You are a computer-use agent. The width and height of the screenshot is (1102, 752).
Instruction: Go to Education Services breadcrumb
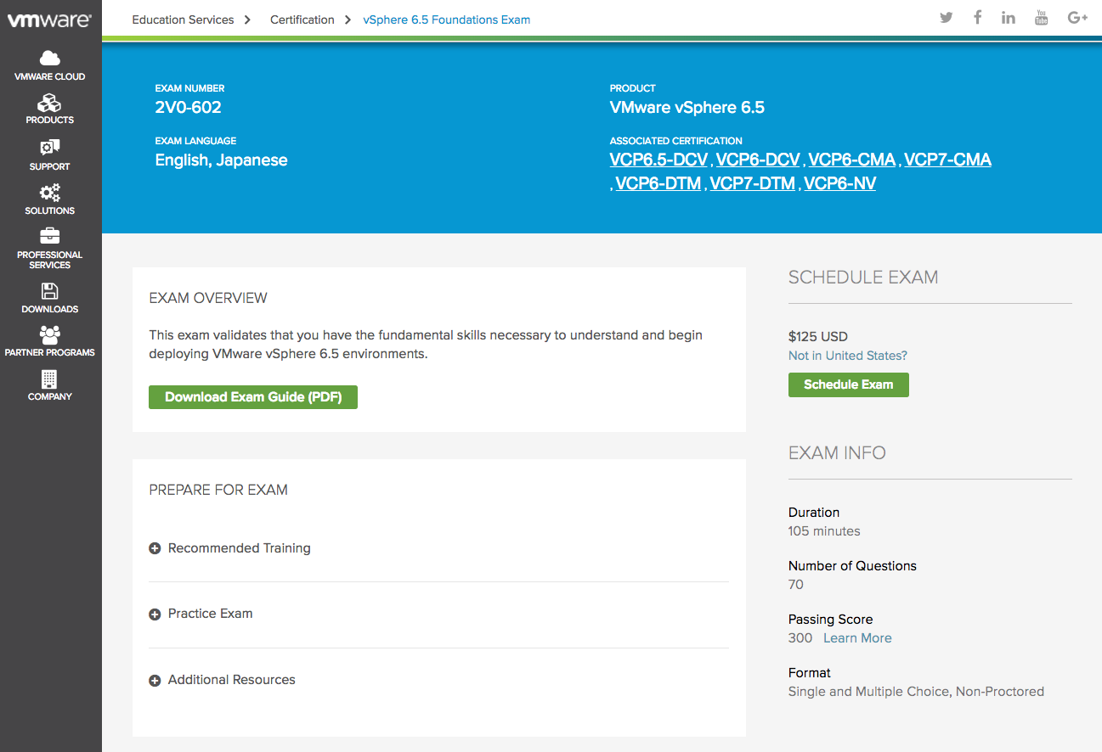coord(183,20)
